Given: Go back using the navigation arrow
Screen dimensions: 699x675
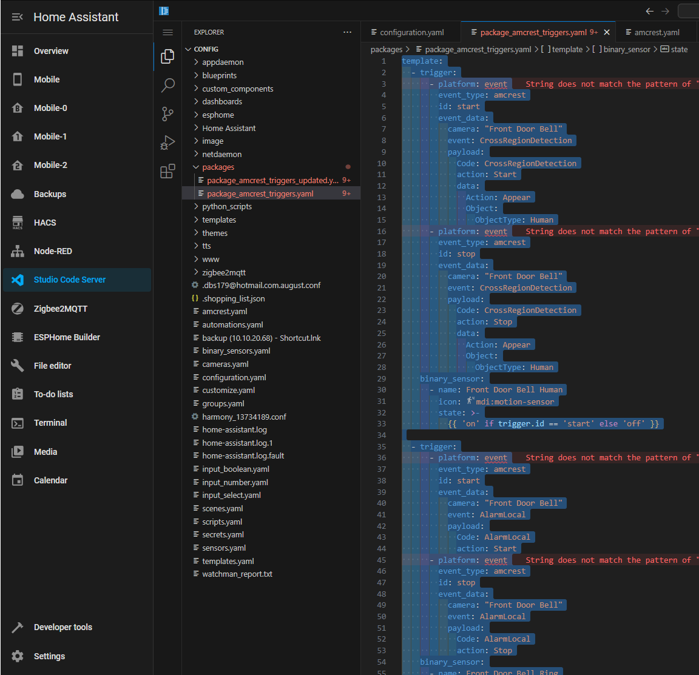Looking at the screenshot, I should (x=649, y=11).
